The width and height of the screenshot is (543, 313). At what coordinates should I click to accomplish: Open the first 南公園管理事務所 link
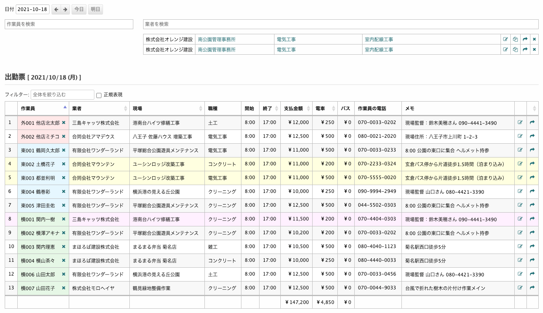(217, 39)
